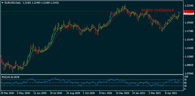This screenshot has height=96, width=195.
Task: Click the RSI(14) 62.0578 indicator label
Action: click(11, 77)
